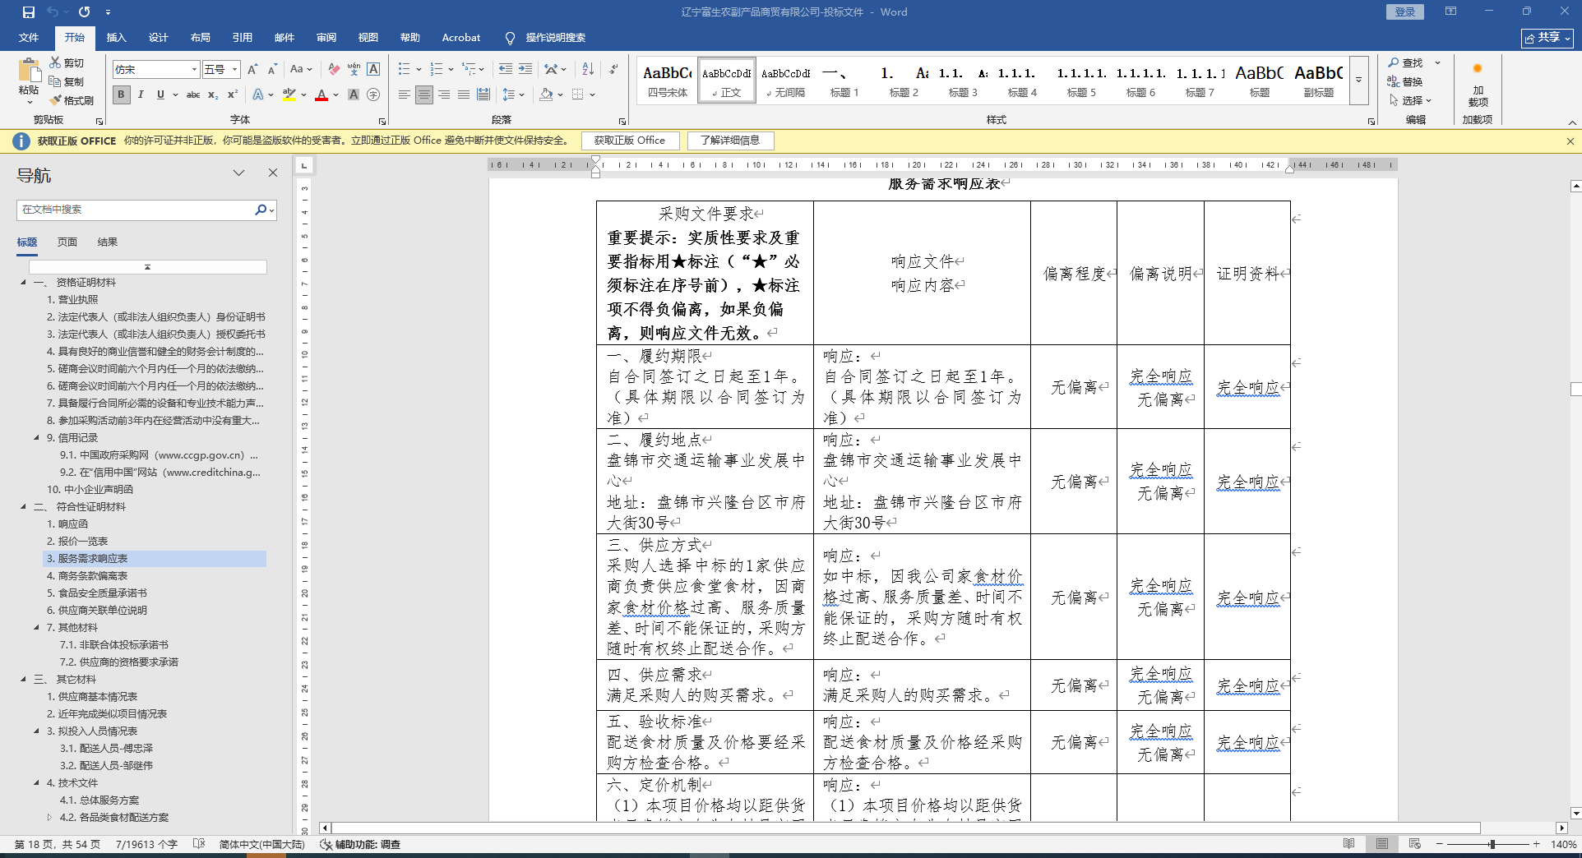Click the clear formatting eraser icon
This screenshot has height=858, width=1582.
[334, 69]
